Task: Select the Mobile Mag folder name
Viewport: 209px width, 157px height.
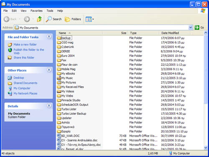Action: [69, 69]
